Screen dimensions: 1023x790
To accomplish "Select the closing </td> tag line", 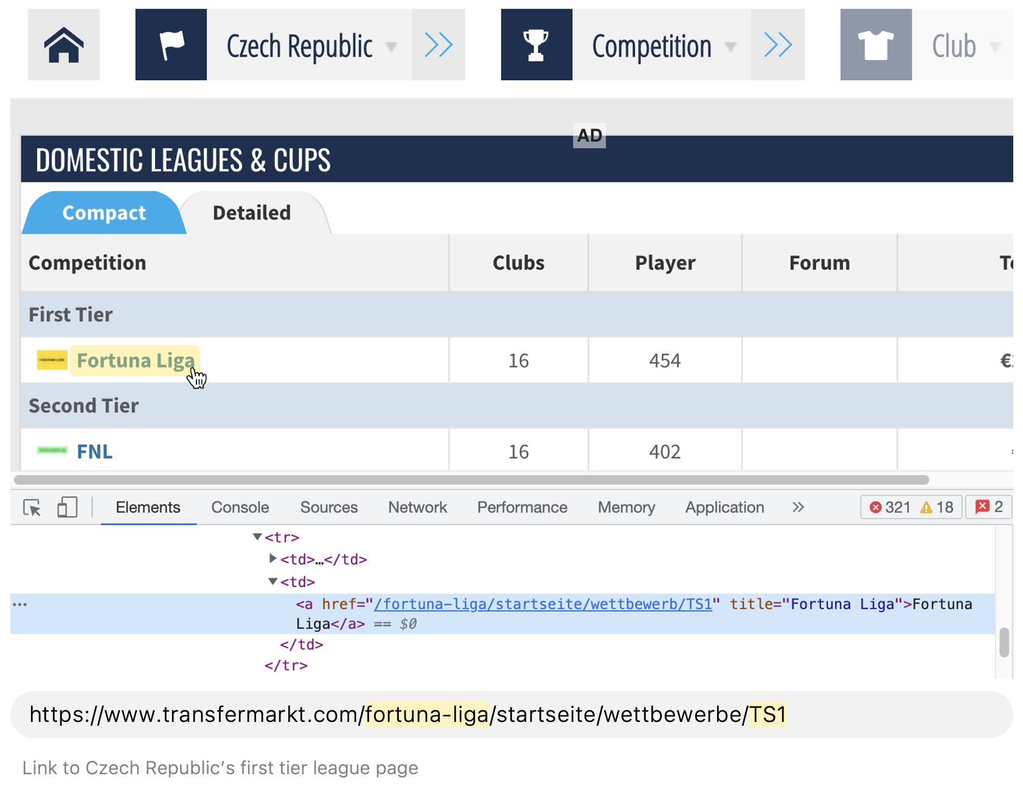I will pyautogui.click(x=302, y=644).
